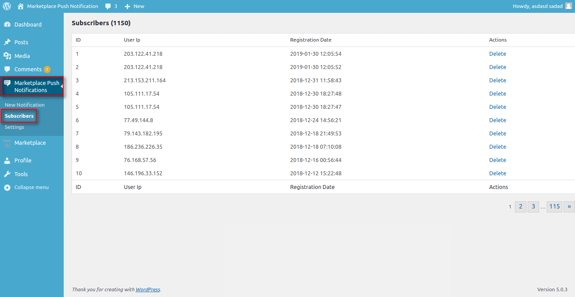Image resolution: width=575 pixels, height=297 pixels.
Task: Delete the subscriber with ID 1
Action: point(497,54)
